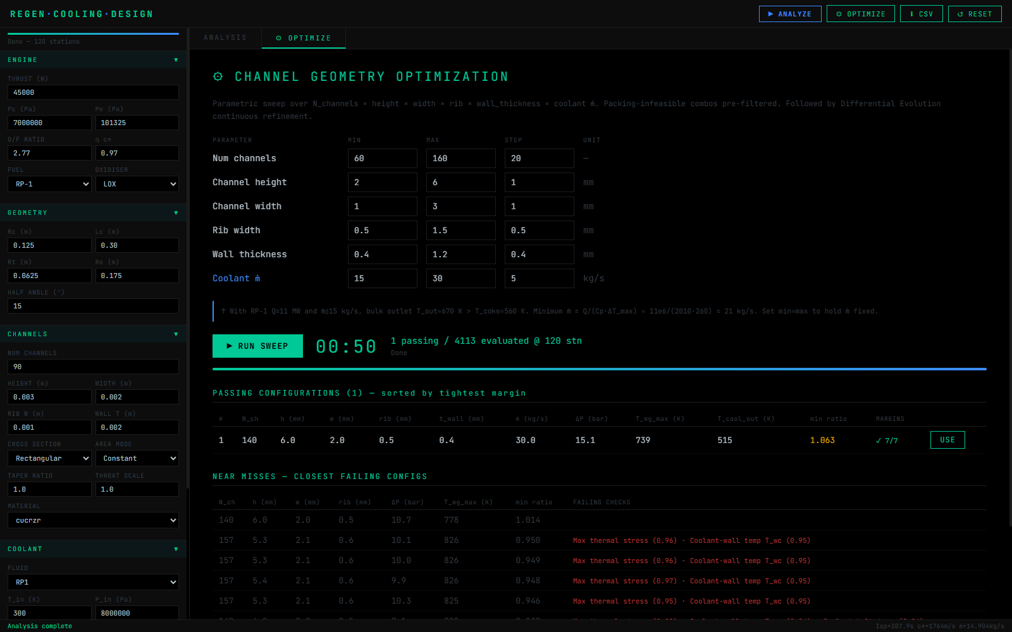The width and height of the screenshot is (1012, 632).
Task: Open the OXIDISER dropdown showing LOX
Action: tap(137, 184)
